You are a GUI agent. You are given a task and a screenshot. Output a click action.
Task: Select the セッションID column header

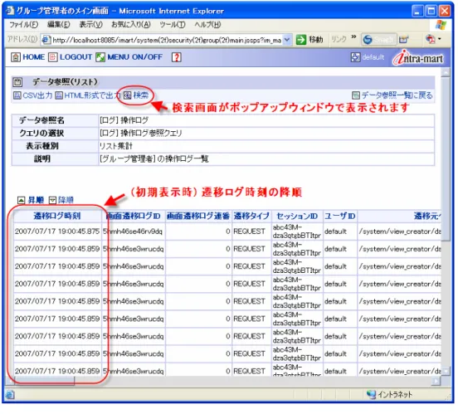pyautogui.click(x=297, y=217)
